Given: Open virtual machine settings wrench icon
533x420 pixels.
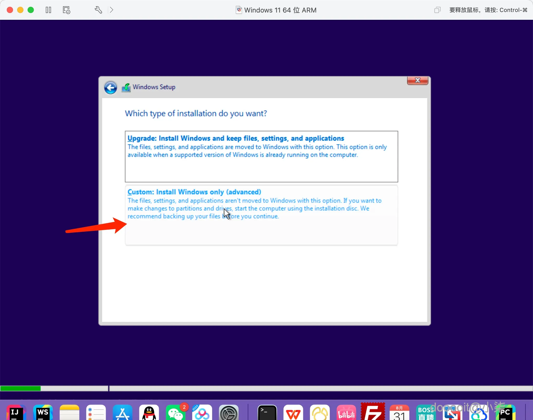Looking at the screenshot, I should click(x=98, y=10).
